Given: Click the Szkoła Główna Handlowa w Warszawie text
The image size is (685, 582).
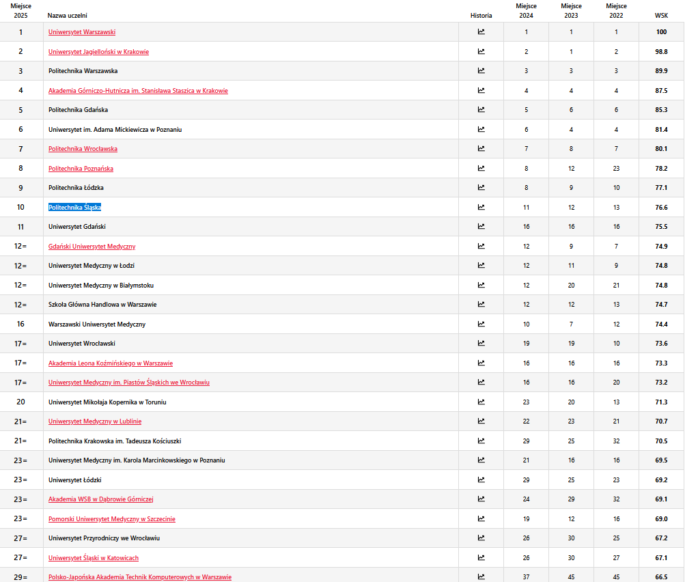Looking at the screenshot, I should 102,305.
